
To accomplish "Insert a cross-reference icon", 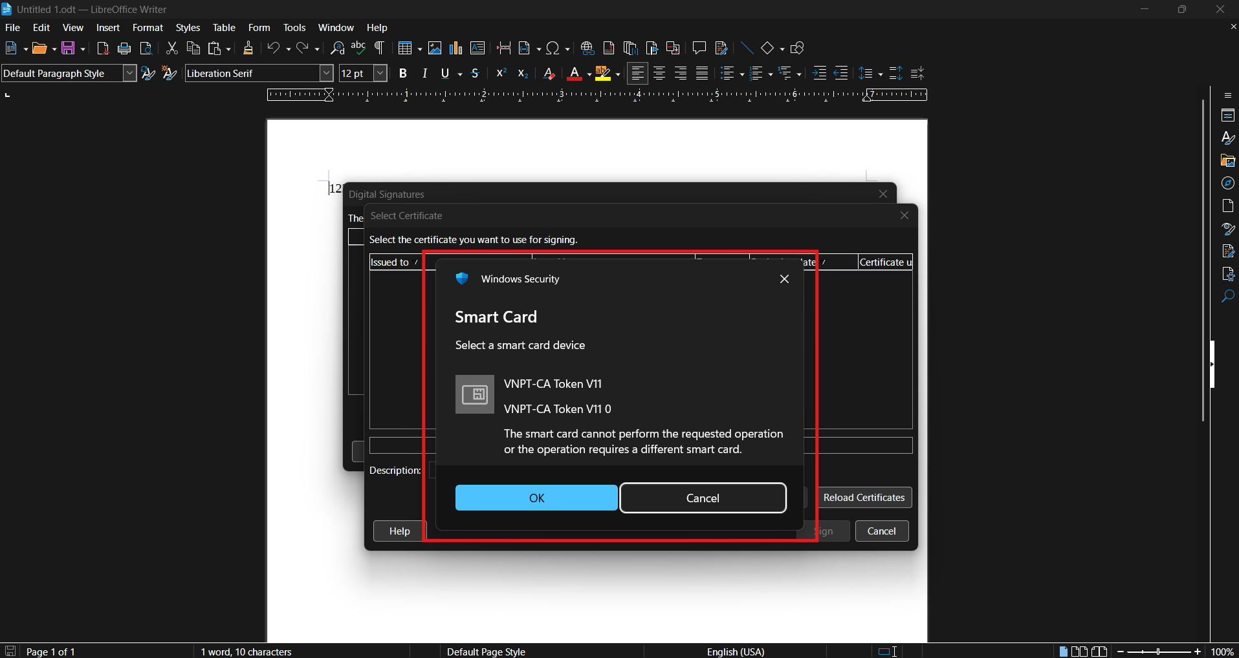I will pyautogui.click(x=673, y=48).
